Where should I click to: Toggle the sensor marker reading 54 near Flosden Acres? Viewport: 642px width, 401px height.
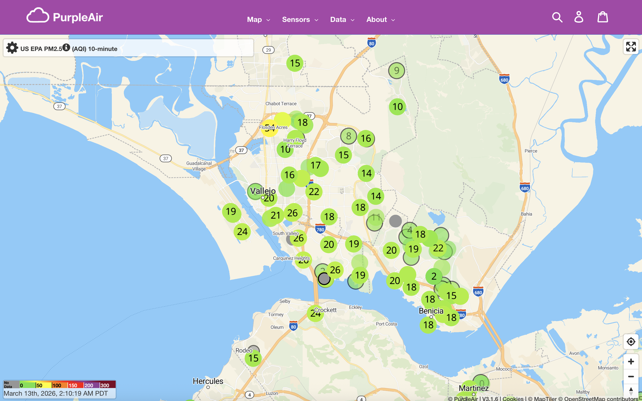270,128
